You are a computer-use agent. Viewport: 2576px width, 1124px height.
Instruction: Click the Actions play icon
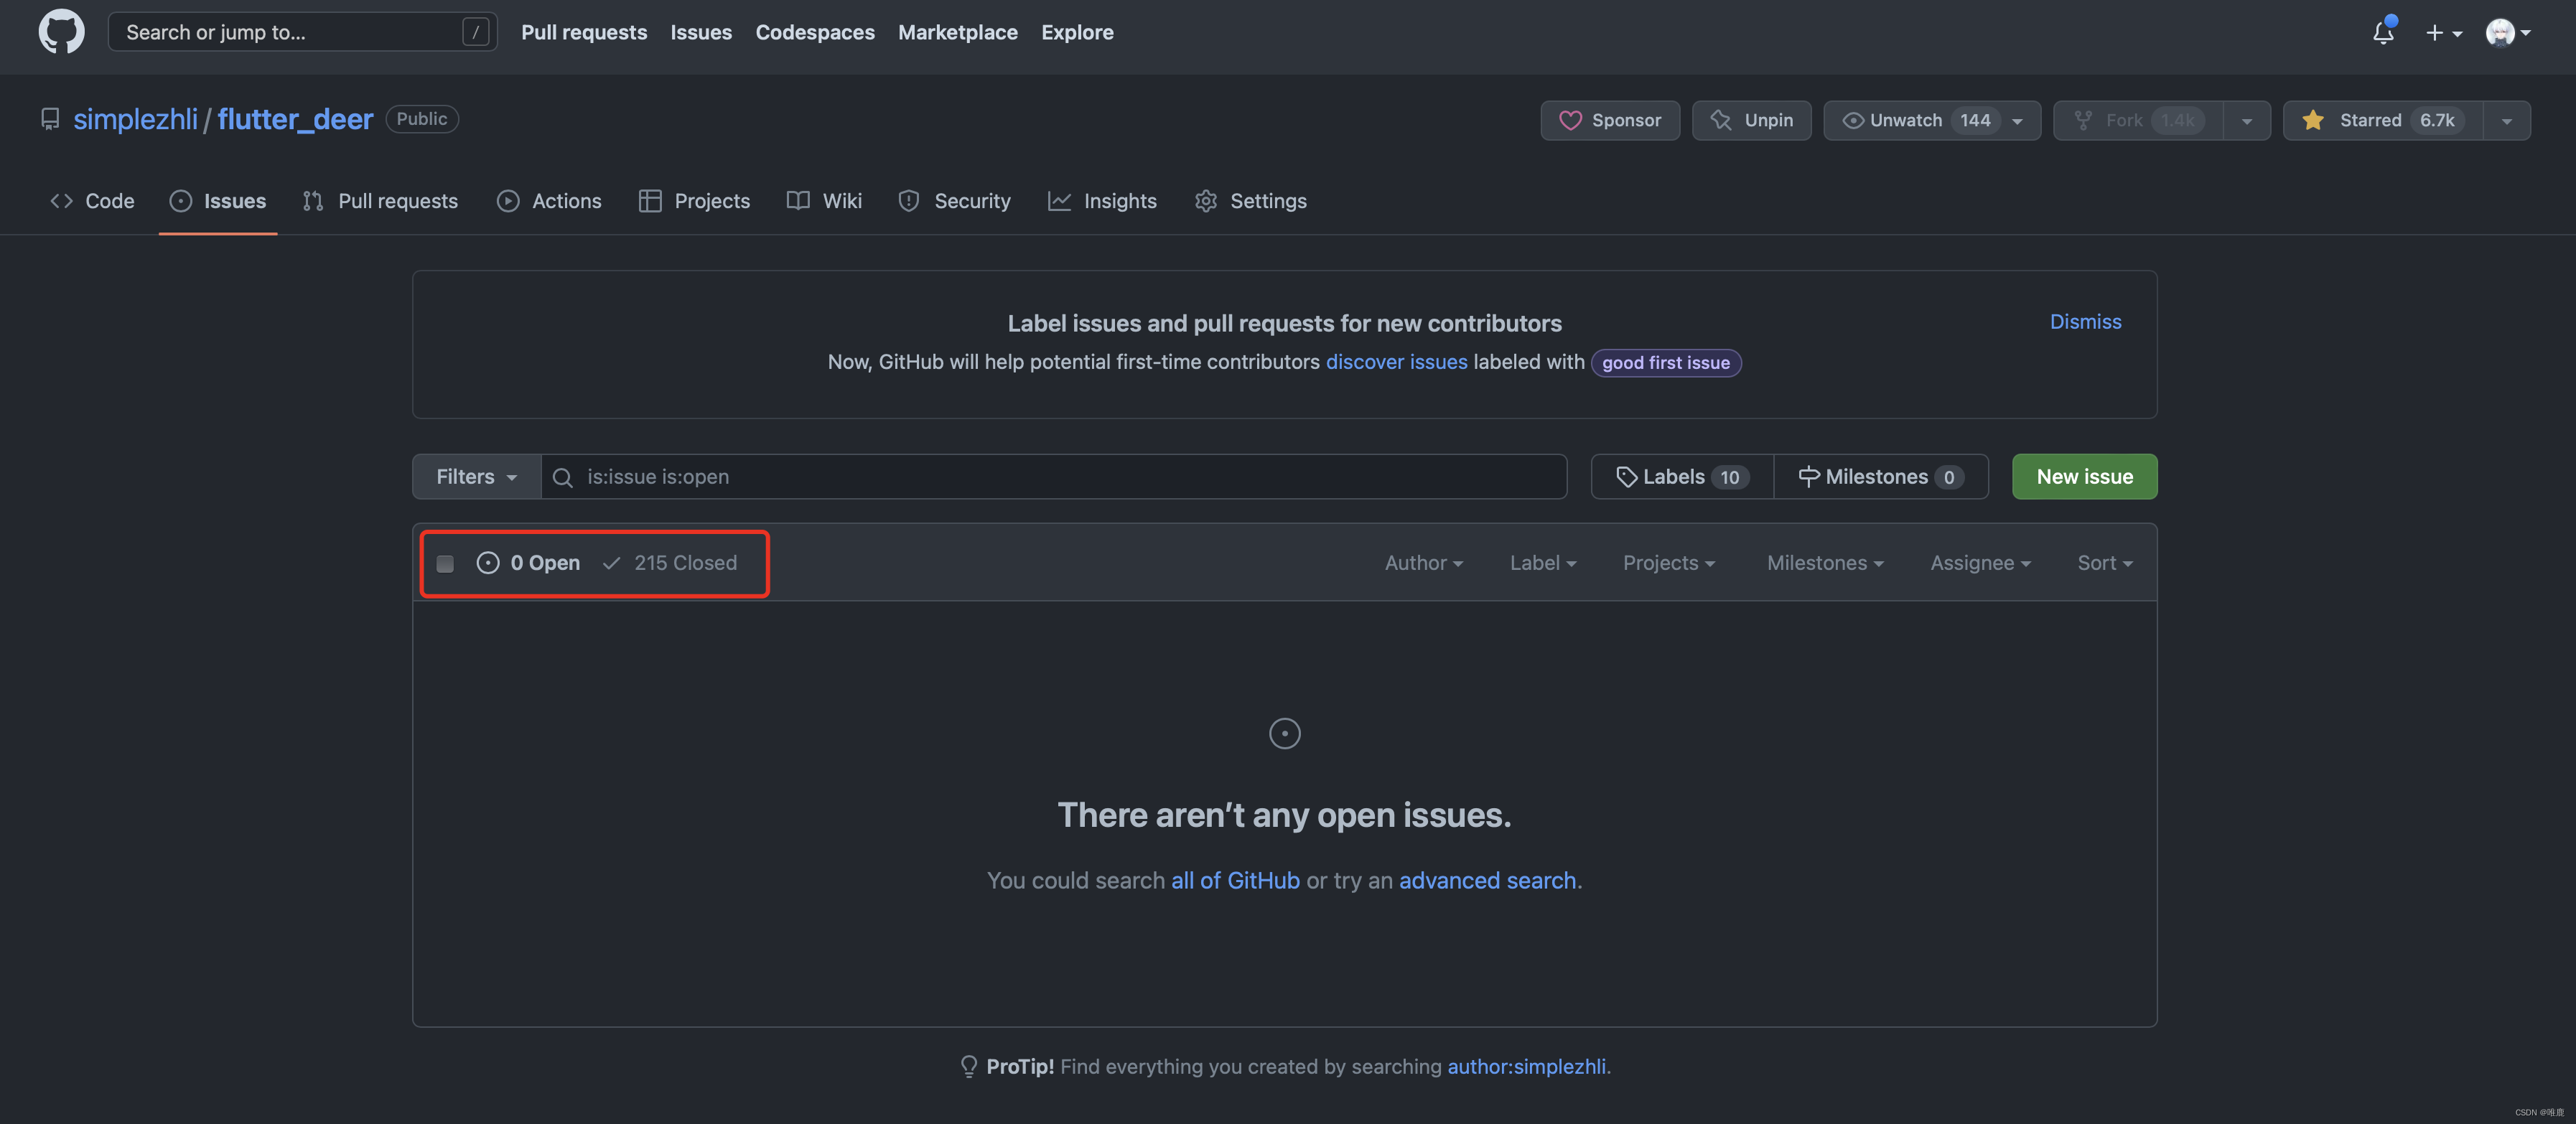point(506,200)
